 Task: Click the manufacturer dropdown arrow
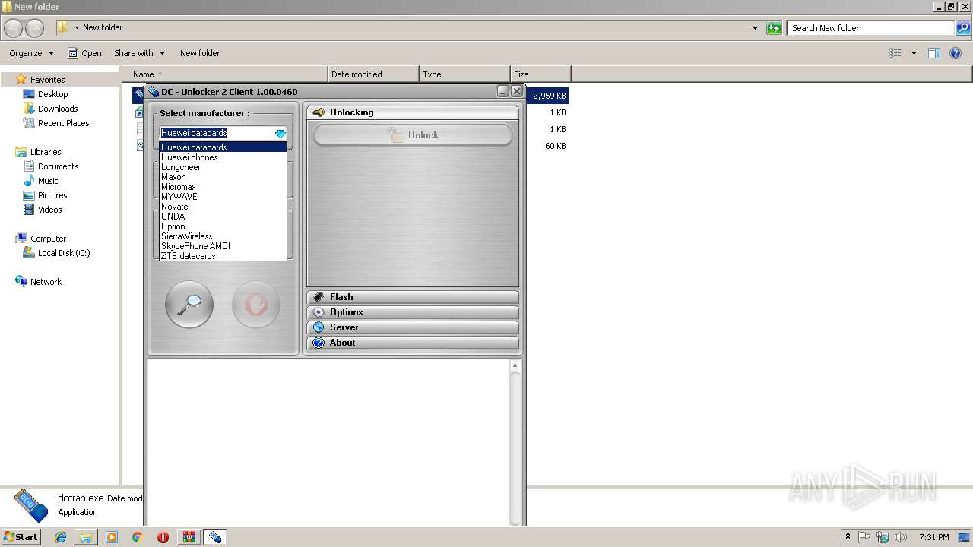[x=280, y=133]
